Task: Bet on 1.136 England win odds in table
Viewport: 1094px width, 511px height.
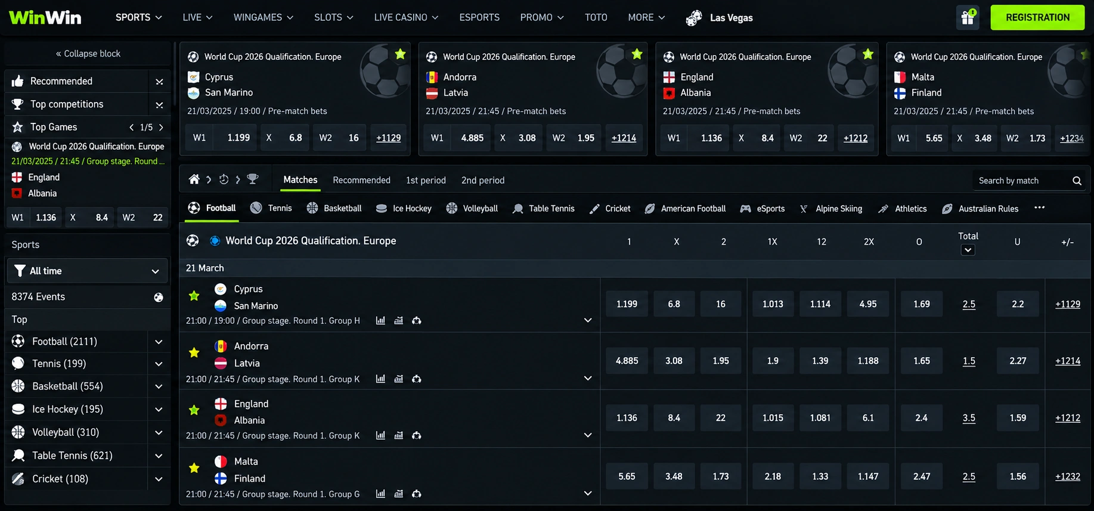Action: click(627, 418)
